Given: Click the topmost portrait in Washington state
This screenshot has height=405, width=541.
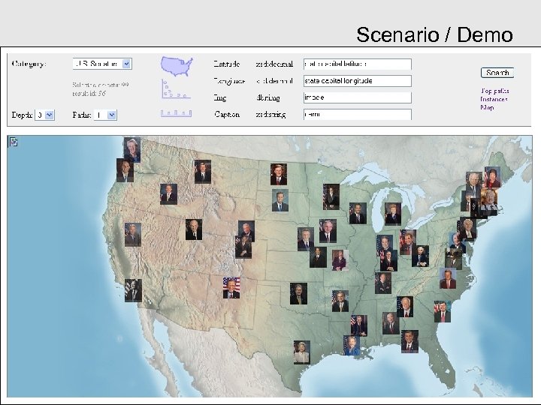Looking at the screenshot, I should (x=132, y=149).
